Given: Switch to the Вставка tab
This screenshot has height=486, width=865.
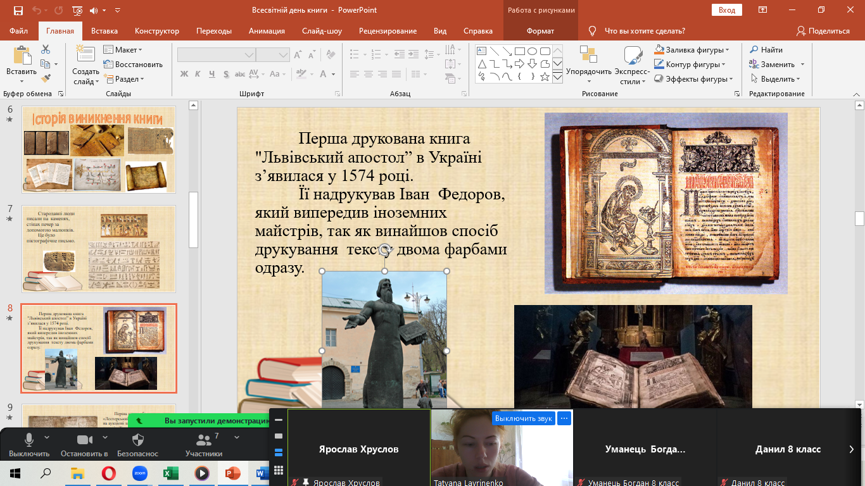Looking at the screenshot, I should [x=104, y=31].
